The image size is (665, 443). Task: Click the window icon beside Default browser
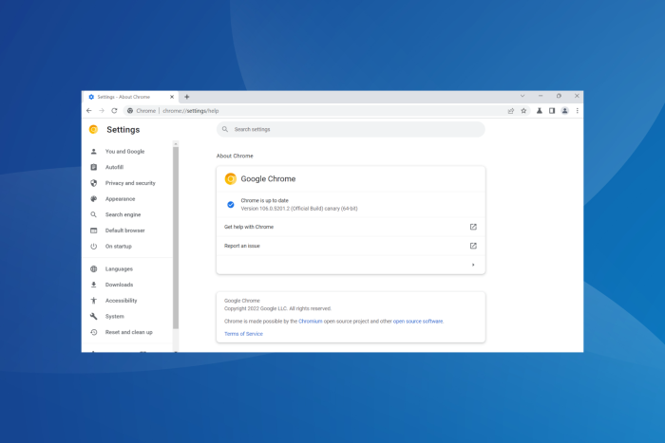94,231
